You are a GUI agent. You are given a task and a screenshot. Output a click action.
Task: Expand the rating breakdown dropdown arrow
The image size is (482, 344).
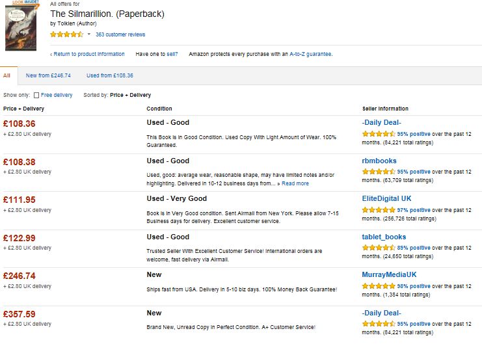(89, 34)
